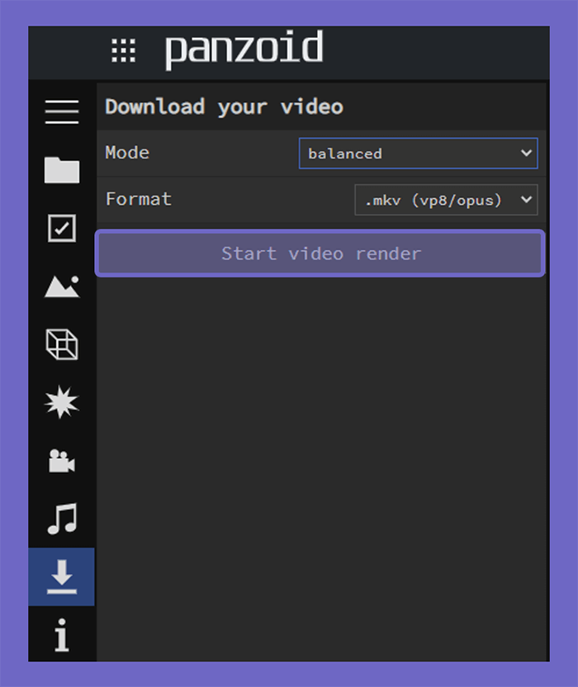Viewport: 578px width, 687px height.
Task: Open the starburst effects panel
Action: pos(62,402)
